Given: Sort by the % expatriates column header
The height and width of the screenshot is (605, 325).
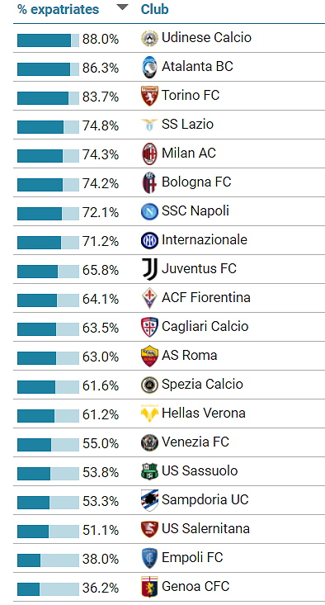Looking at the screenshot, I should pos(59,9).
